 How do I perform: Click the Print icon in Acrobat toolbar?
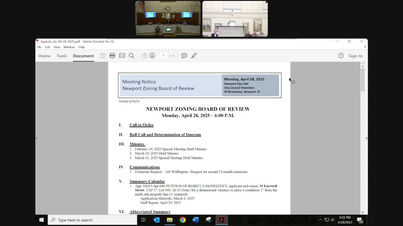point(112,56)
